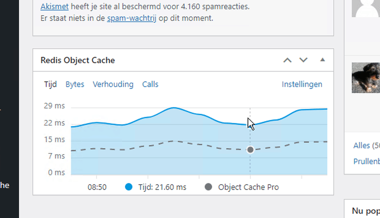The height and width of the screenshot is (218, 380).
Task: Toggle the blue Tijd legend marker
Action: 129,187
